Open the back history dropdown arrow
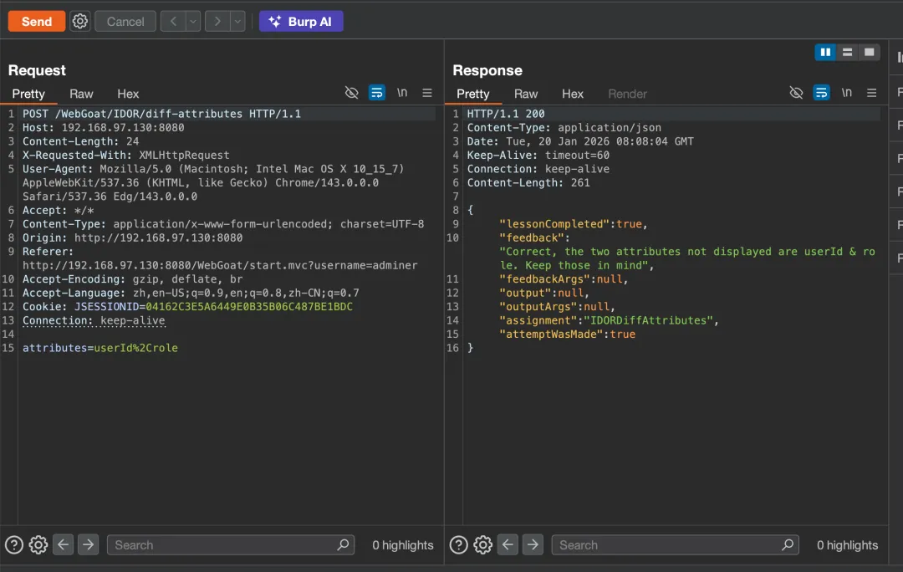Image resolution: width=903 pixels, height=572 pixels. tap(193, 21)
